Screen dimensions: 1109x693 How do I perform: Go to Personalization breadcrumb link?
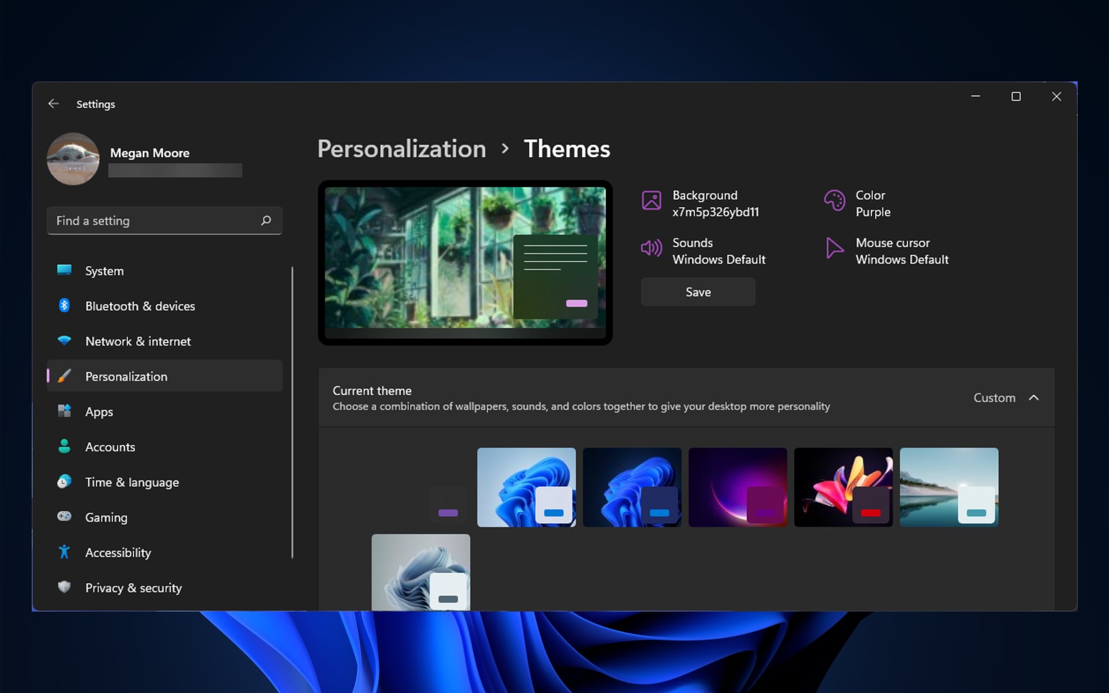[x=401, y=149]
